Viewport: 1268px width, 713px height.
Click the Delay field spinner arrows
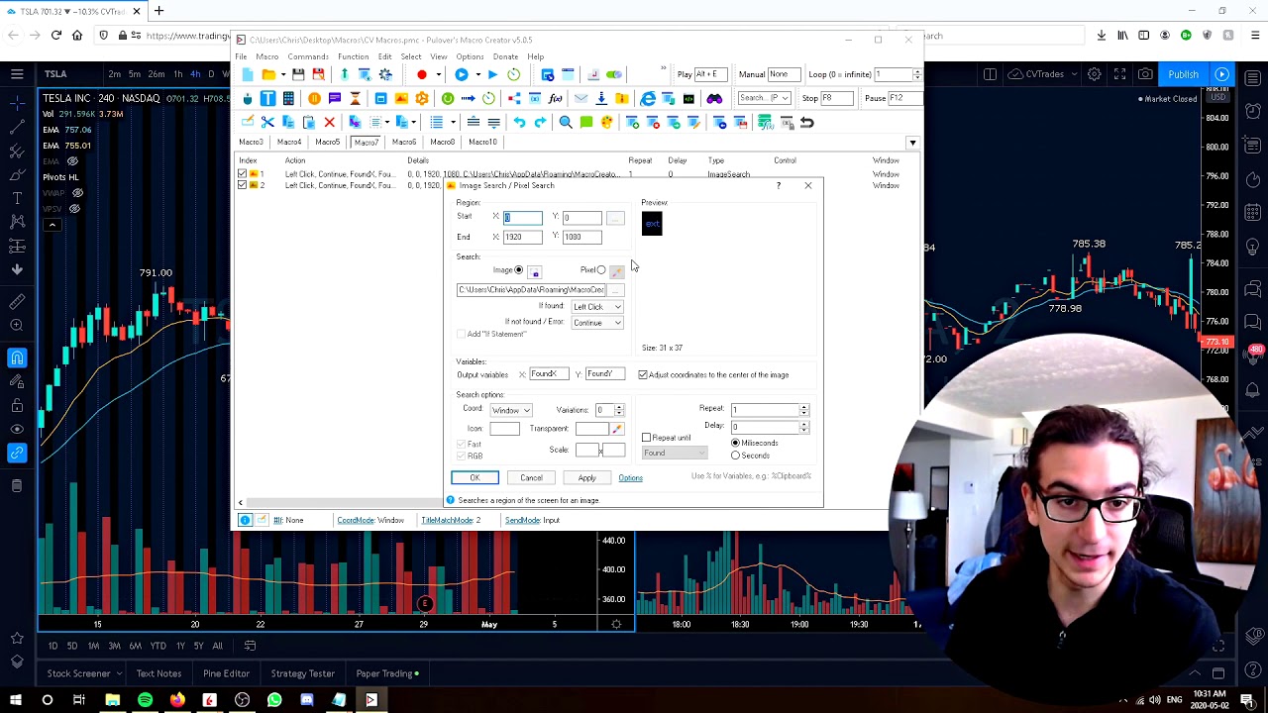click(x=804, y=427)
